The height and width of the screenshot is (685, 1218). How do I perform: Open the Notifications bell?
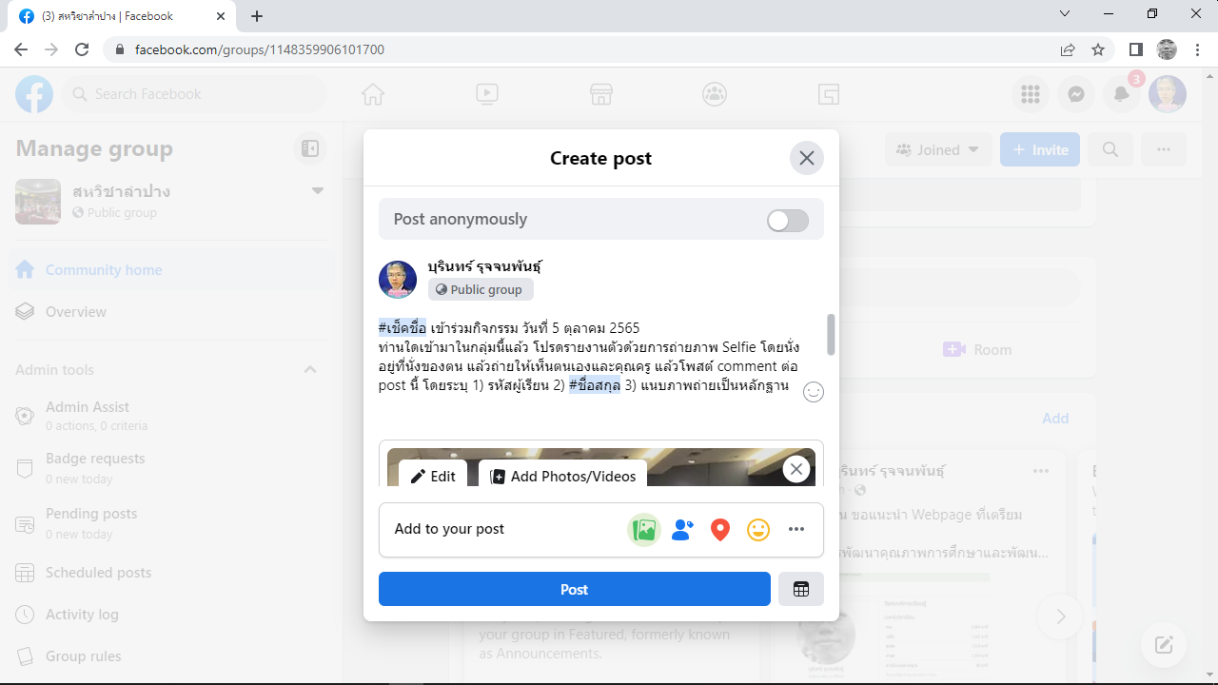(1123, 94)
